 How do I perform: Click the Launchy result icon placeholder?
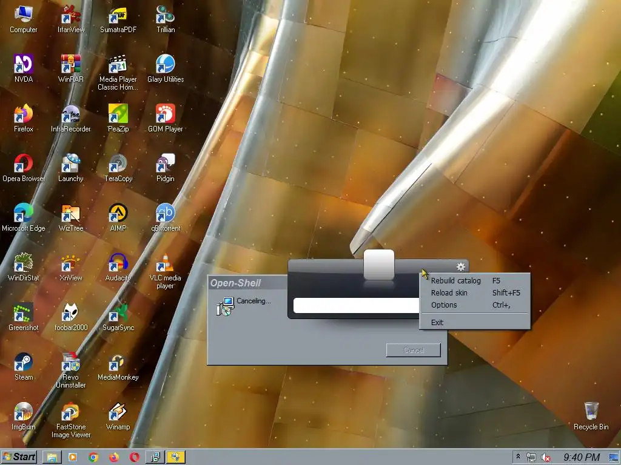[x=379, y=265]
